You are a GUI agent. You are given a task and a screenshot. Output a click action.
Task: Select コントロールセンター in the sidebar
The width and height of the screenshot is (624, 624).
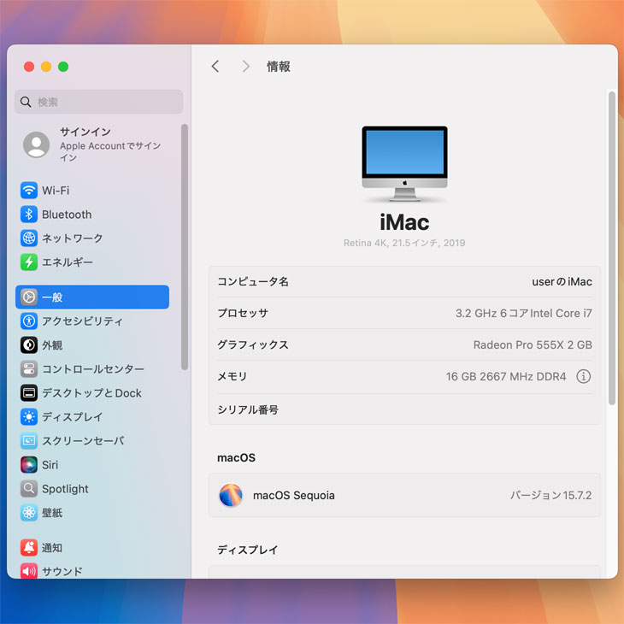[92, 369]
